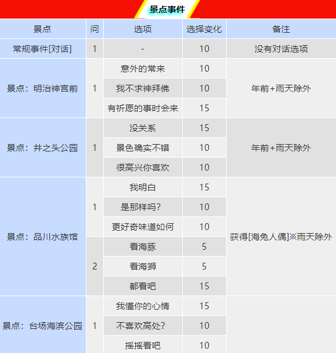Click value 15 beside 都看吧
This screenshot has width=336, height=353.
204,286
